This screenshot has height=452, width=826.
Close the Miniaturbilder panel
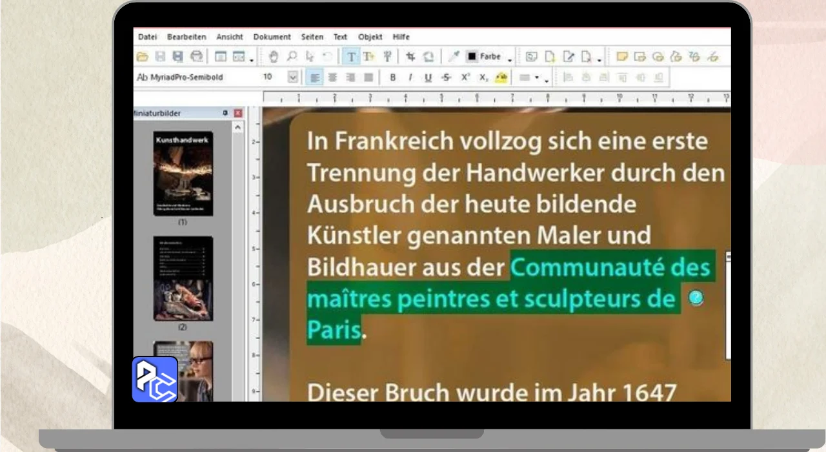pos(237,113)
